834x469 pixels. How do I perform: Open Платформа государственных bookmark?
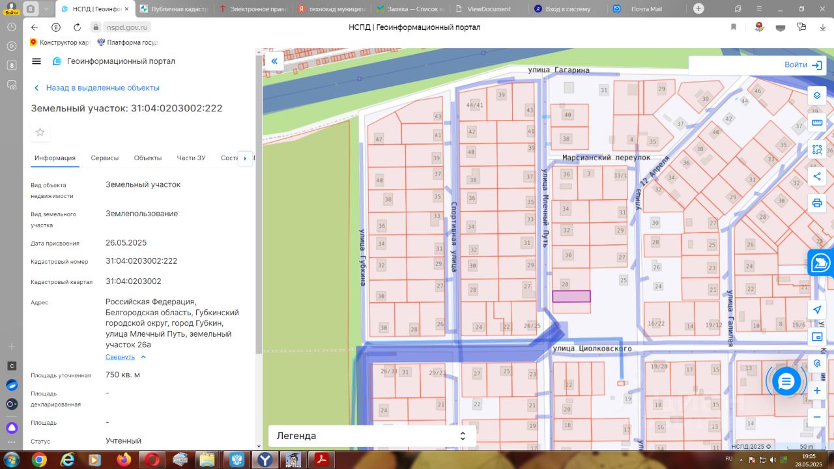[x=128, y=42]
